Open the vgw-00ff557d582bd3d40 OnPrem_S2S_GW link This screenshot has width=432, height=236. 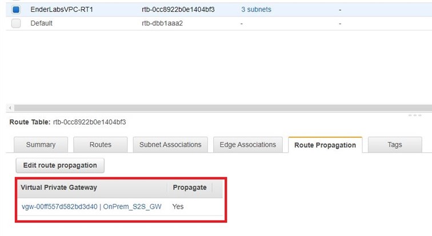pos(91,206)
